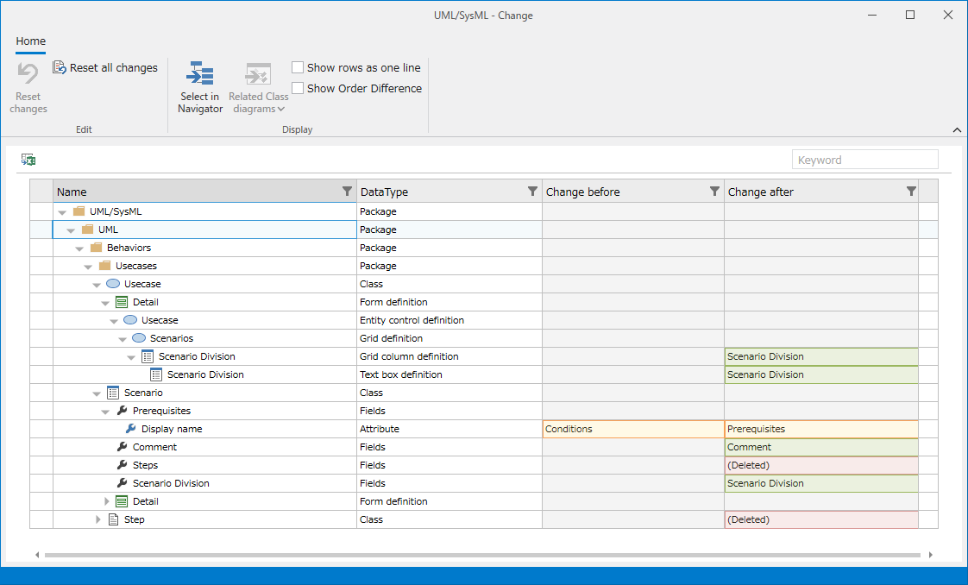
Task: Click the Scenarios grid ellipse icon
Action: [139, 338]
